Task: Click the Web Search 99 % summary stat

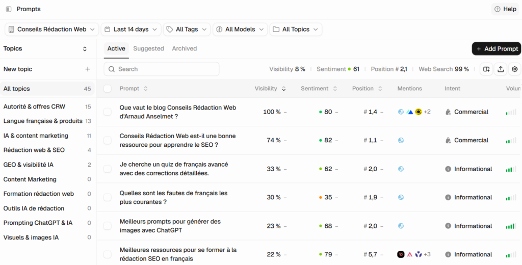Action: (444, 69)
